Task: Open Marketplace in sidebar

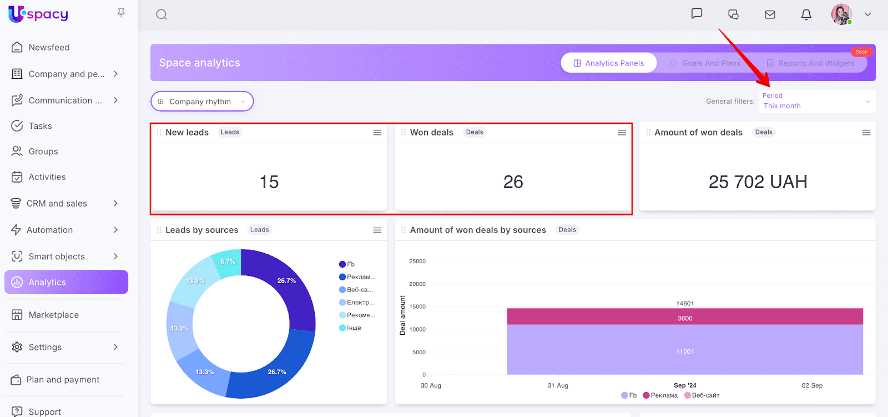Action: (53, 315)
